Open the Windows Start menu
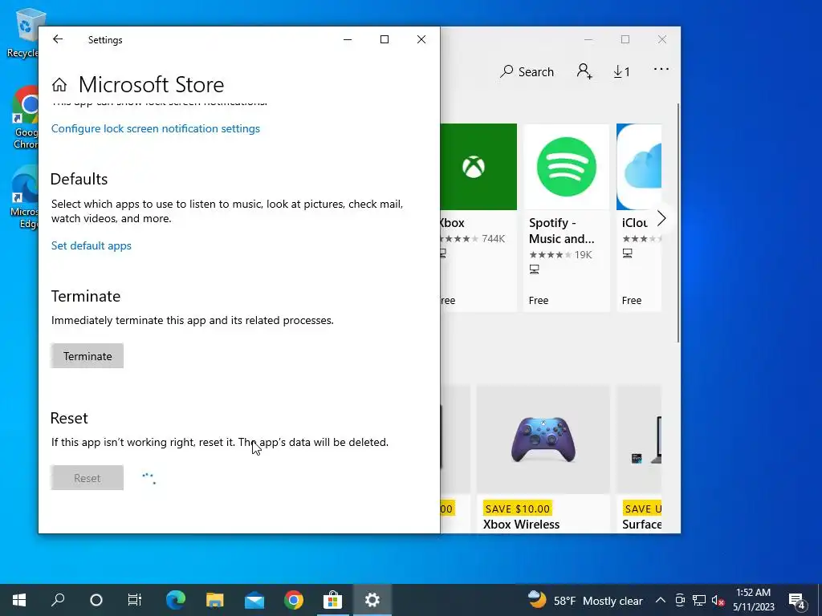Image resolution: width=822 pixels, height=616 pixels. [19, 600]
